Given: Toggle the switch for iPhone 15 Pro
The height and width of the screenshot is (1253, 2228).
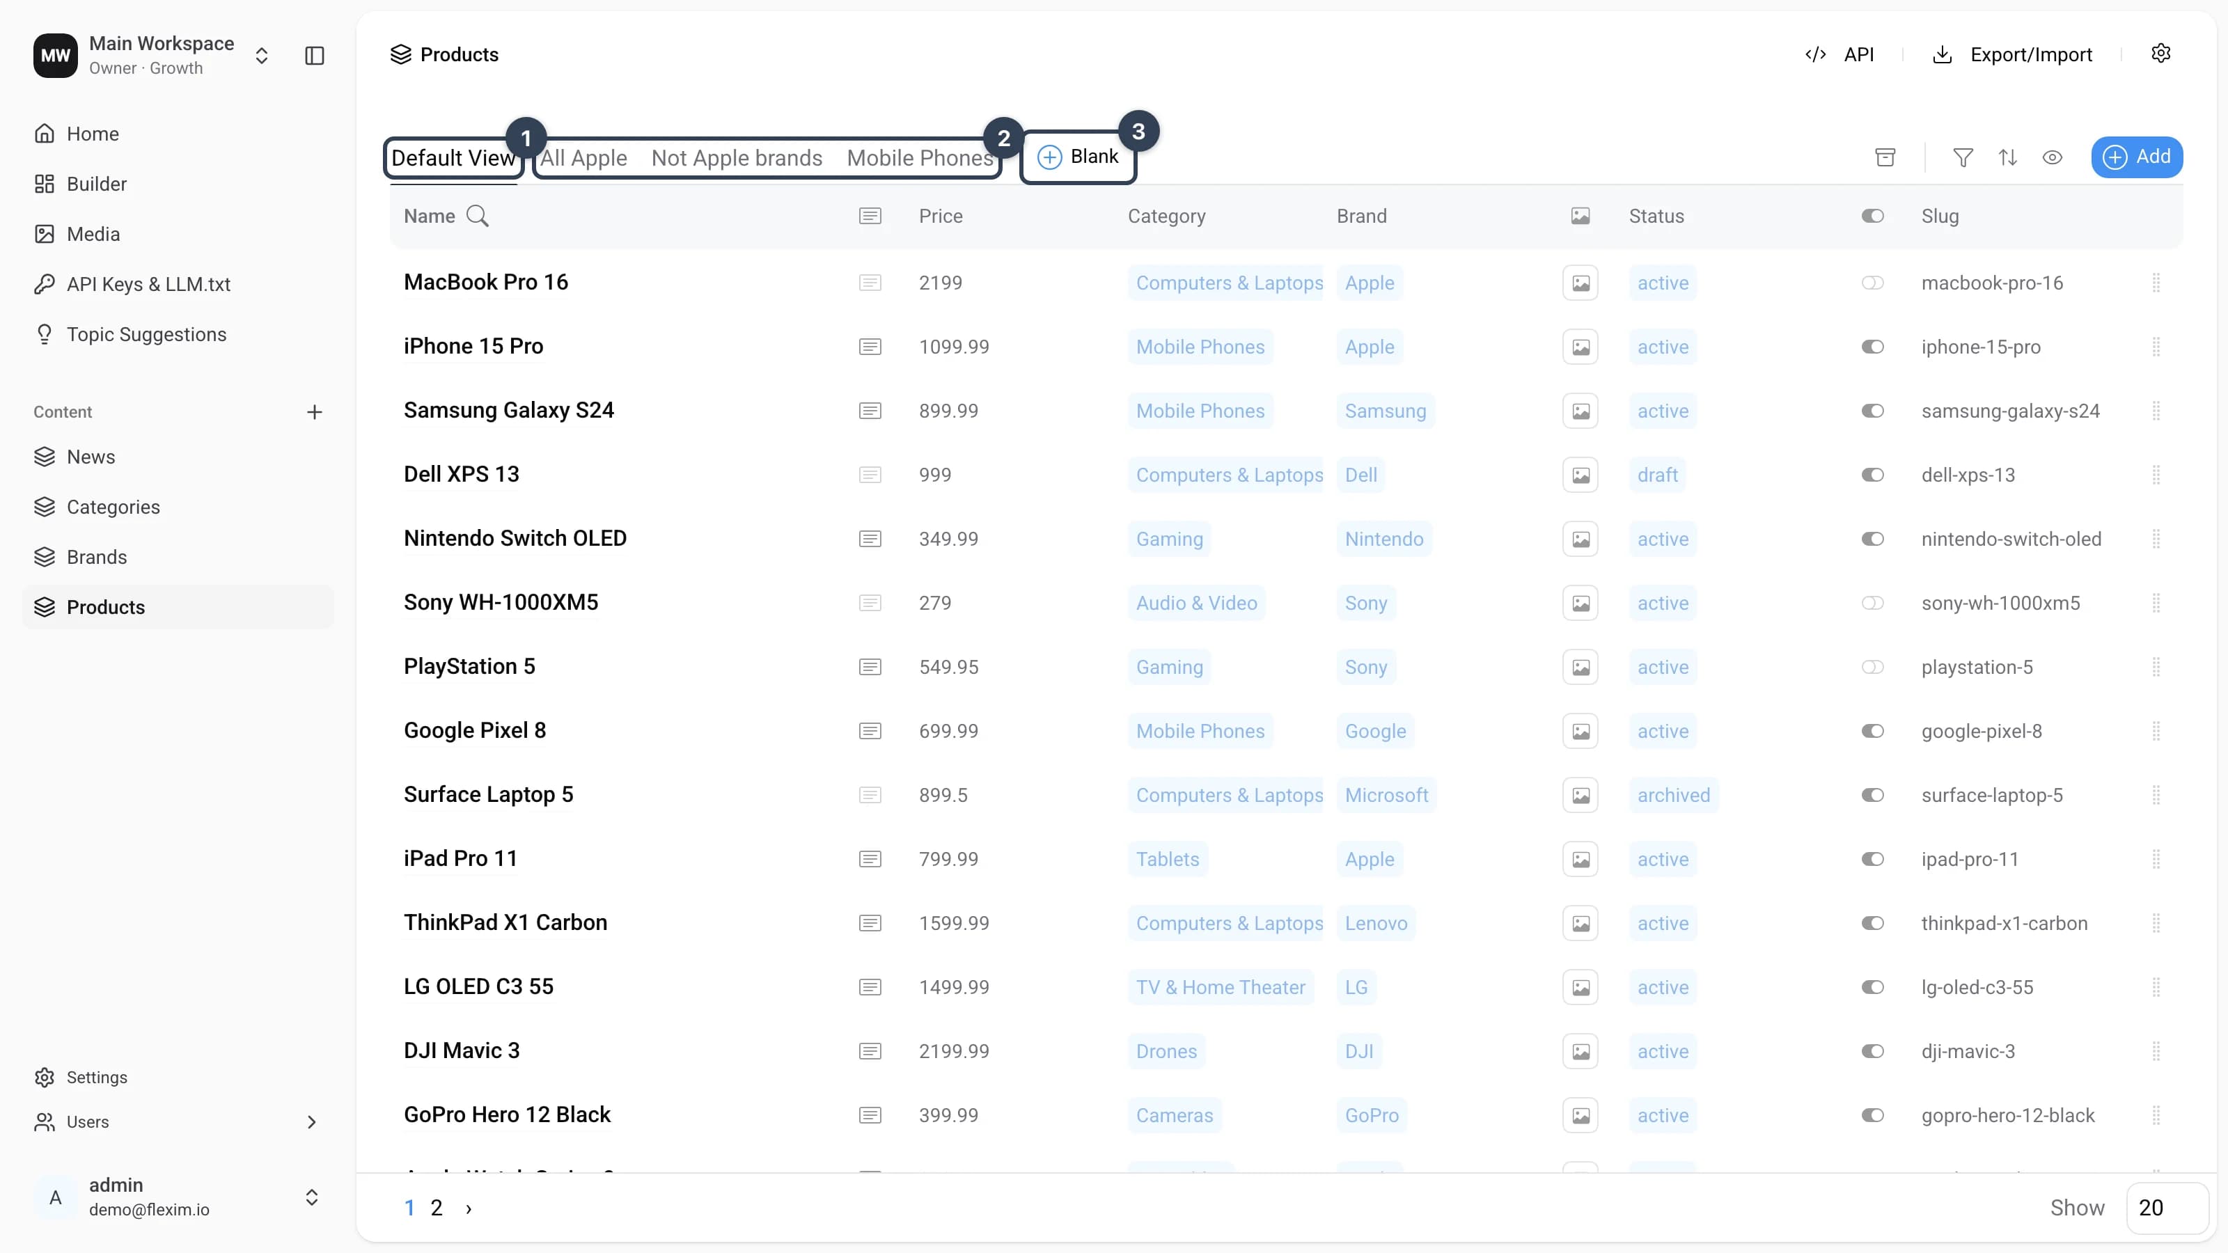Looking at the screenshot, I should click(1872, 347).
